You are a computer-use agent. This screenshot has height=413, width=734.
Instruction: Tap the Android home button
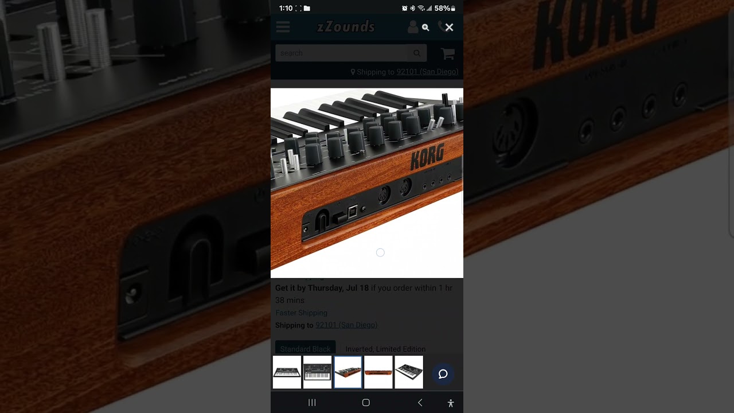(x=366, y=403)
